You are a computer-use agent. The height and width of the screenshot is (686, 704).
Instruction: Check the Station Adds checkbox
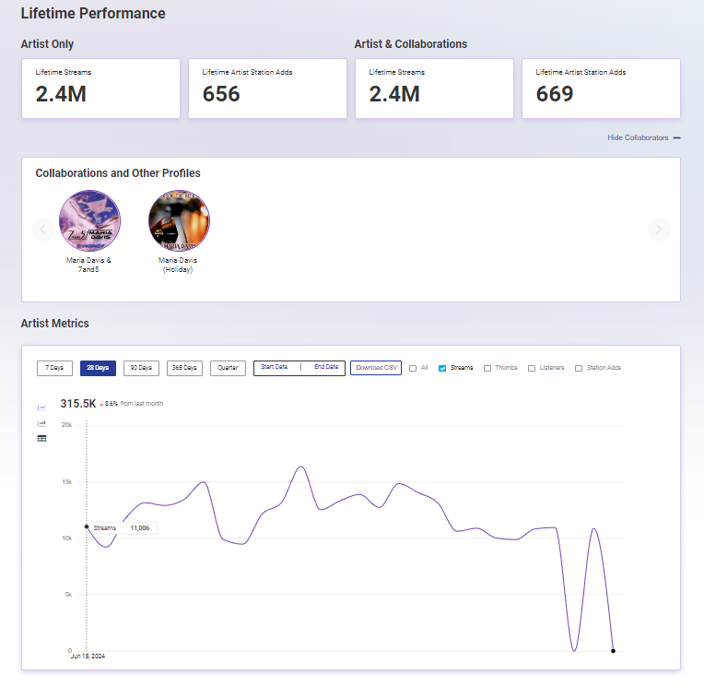click(579, 368)
